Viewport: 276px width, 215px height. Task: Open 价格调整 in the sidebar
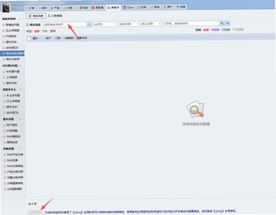[12, 131]
